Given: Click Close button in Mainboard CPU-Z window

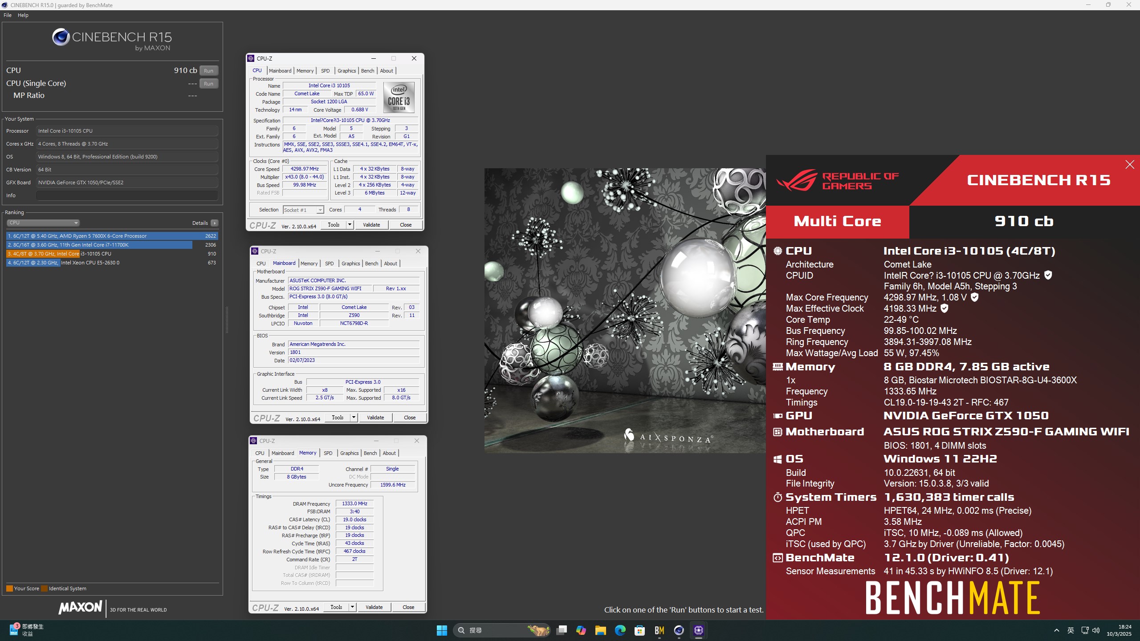Looking at the screenshot, I should 410,418.
